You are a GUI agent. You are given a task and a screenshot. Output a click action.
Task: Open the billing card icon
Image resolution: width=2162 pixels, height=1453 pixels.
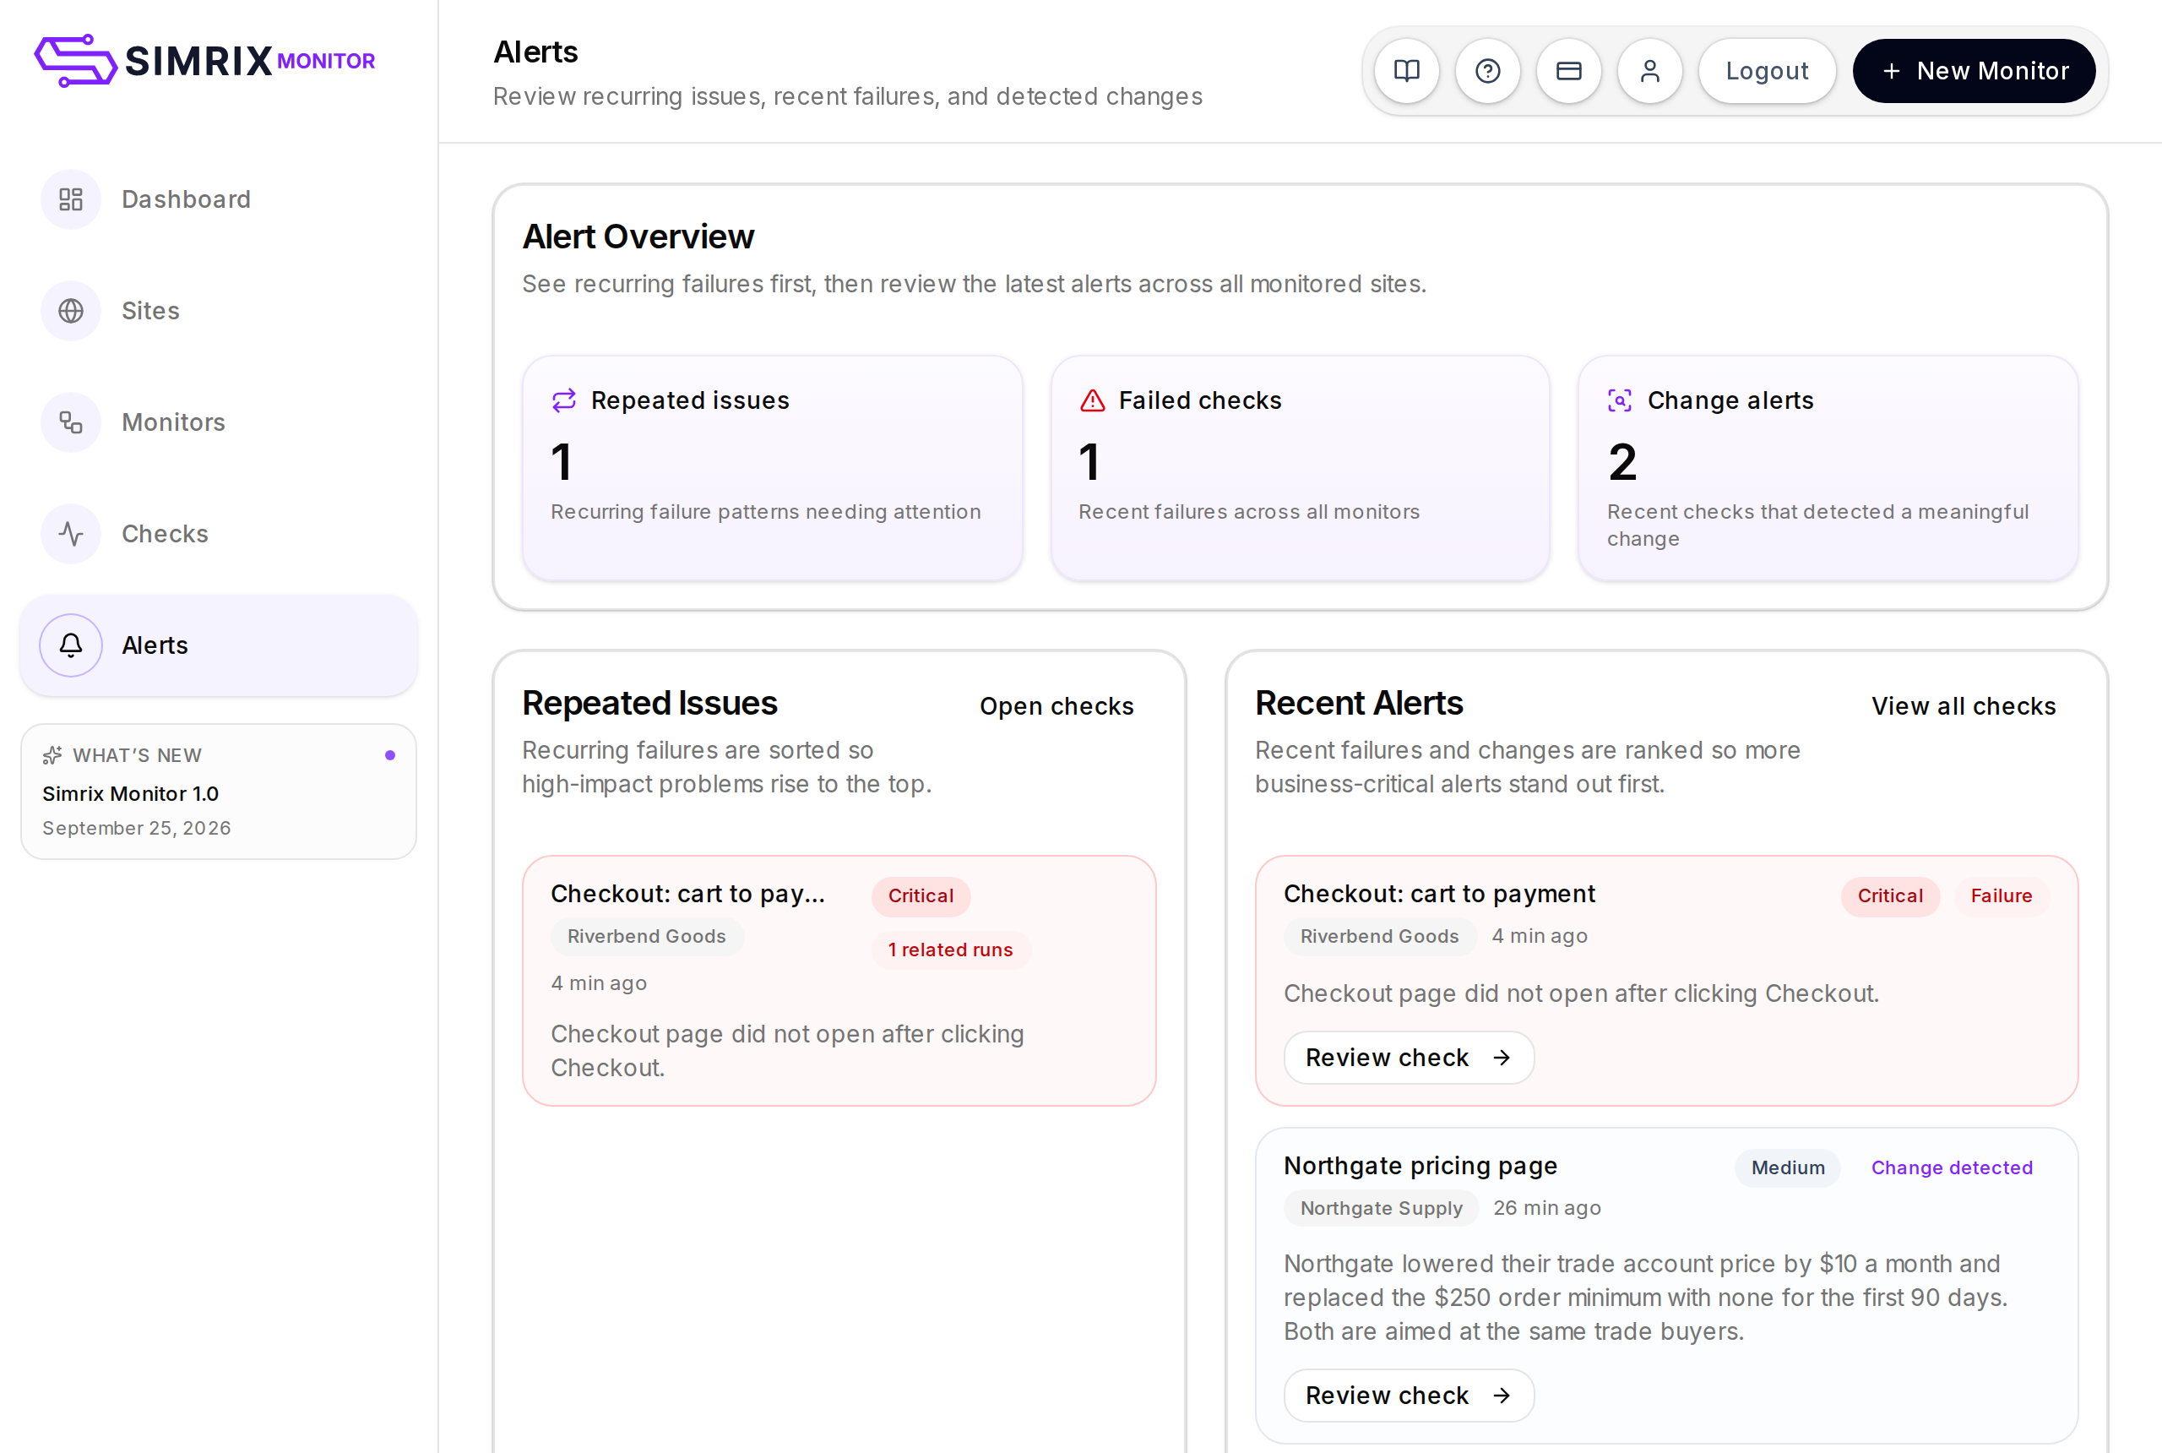1568,71
